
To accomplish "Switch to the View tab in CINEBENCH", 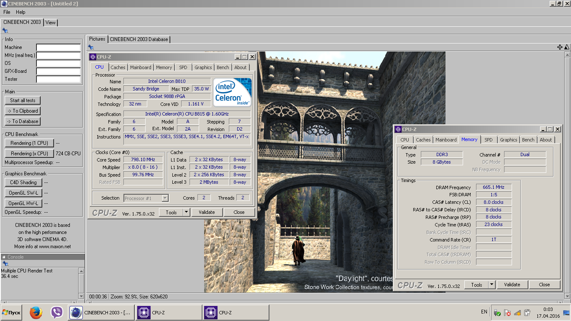I will point(51,23).
